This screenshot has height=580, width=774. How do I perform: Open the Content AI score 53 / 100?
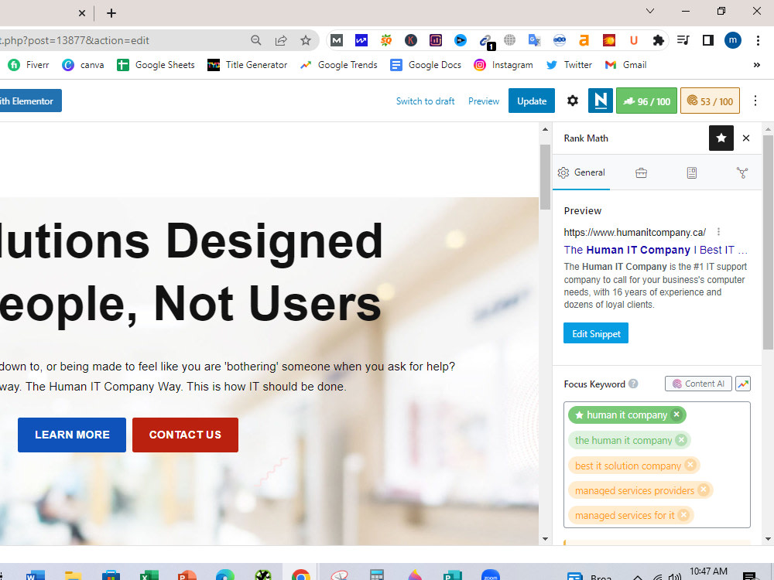[710, 101]
